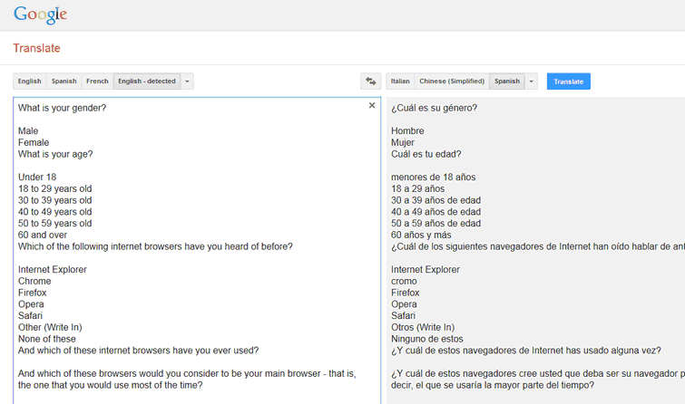Click the Google logo
This screenshot has width=685, height=404.
click(x=40, y=14)
